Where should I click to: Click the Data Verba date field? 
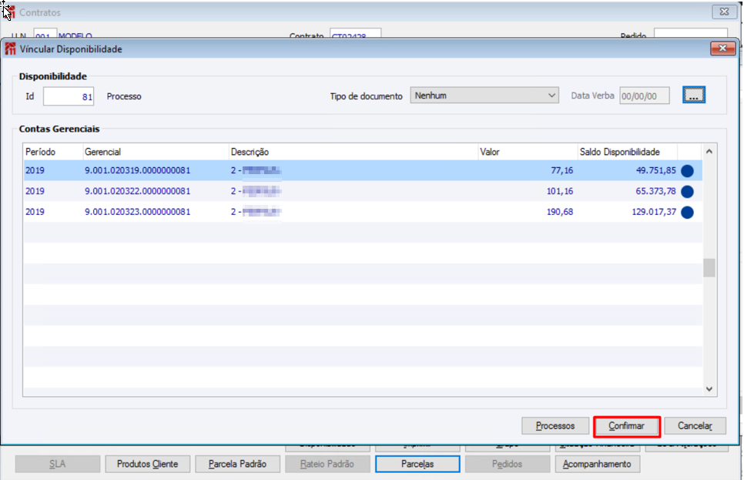point(645,96)
